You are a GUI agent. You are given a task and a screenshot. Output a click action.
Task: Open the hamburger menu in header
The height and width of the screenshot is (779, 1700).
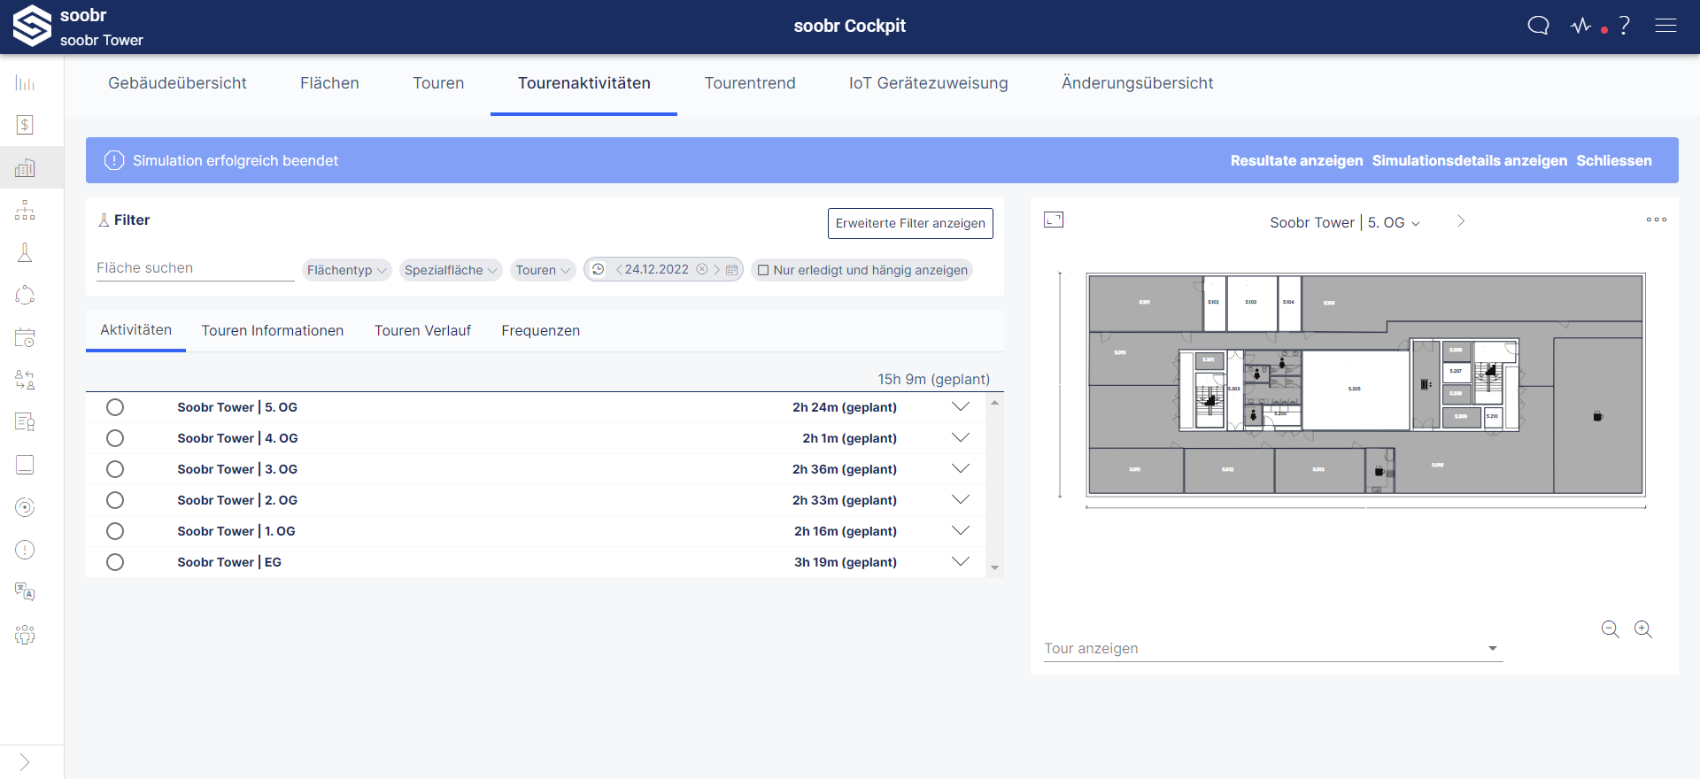(x=1665, y=26)
